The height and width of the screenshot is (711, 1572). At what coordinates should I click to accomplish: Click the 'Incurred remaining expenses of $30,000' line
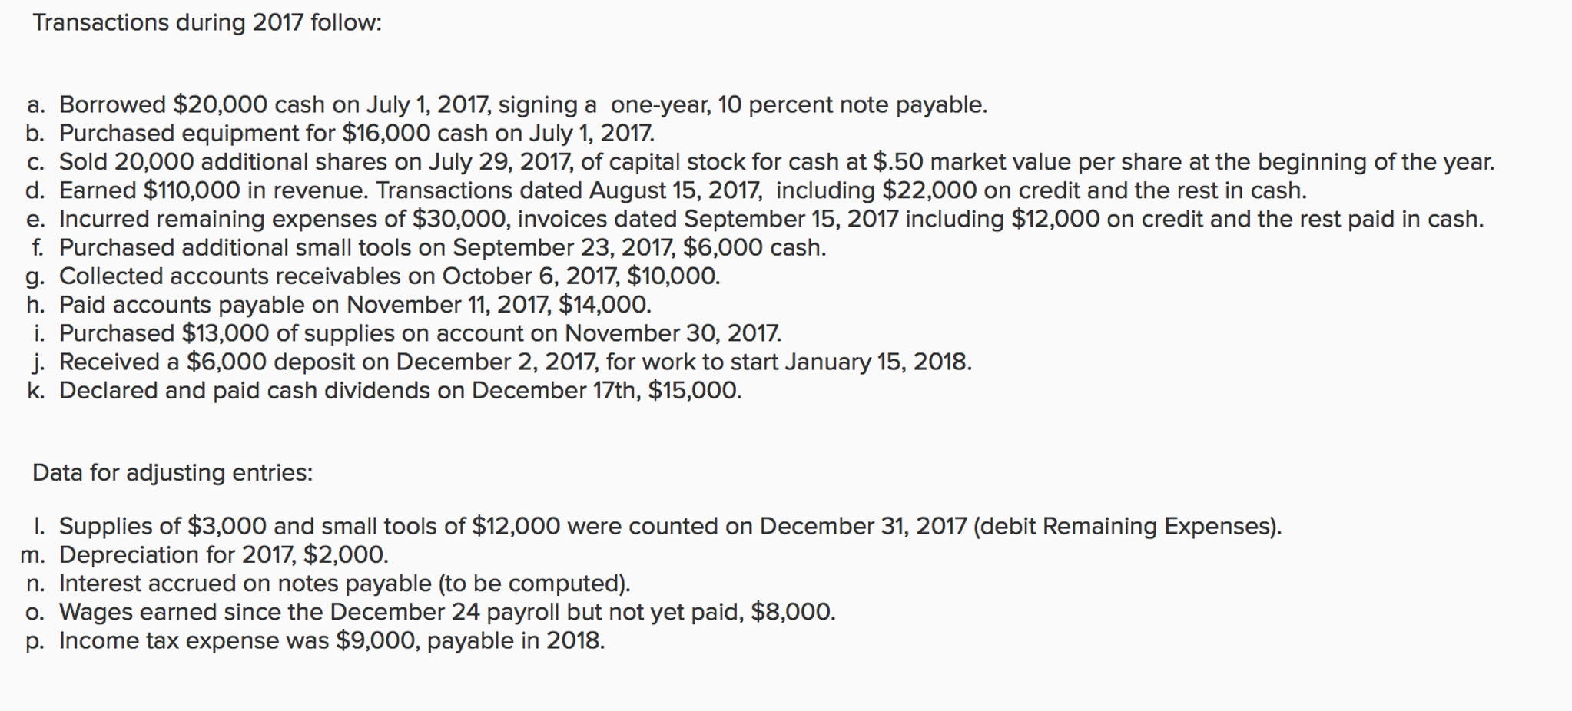pyautogui.click(x=754, y=220)
